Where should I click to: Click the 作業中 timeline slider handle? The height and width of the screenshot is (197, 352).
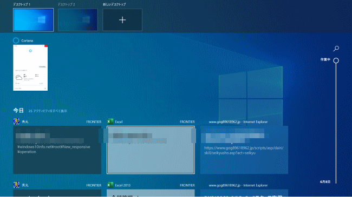click(x=336, y=60)
